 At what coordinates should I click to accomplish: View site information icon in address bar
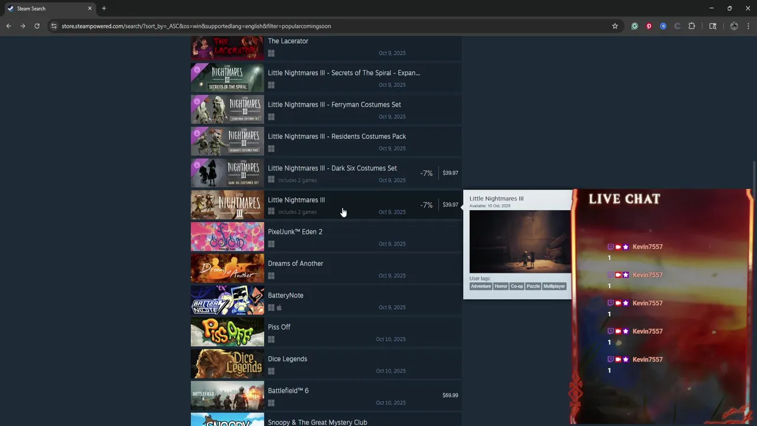click(x=54, y=26)
